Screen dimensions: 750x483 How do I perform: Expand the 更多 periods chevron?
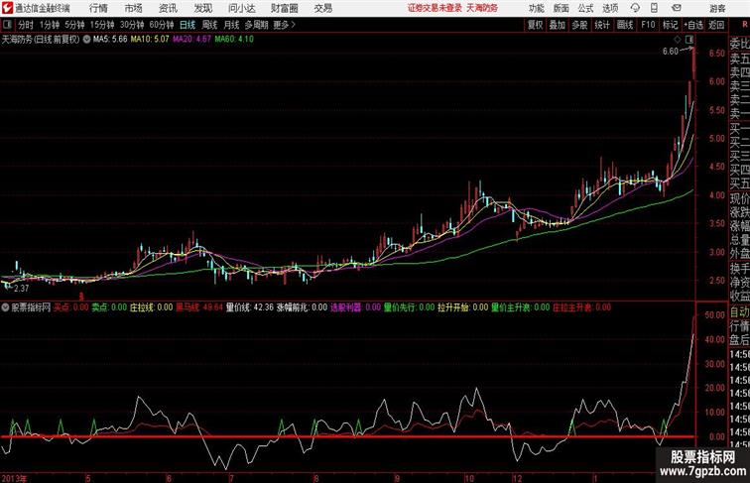[x=285, y=25]
